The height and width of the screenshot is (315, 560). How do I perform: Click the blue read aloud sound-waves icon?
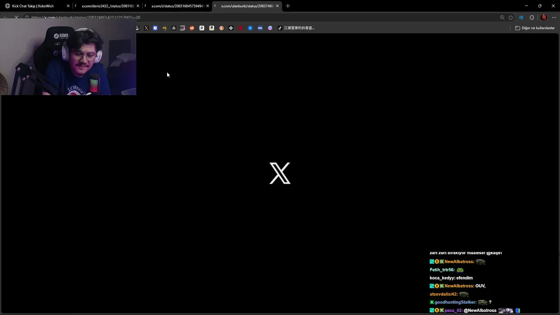tap(521, 17)
